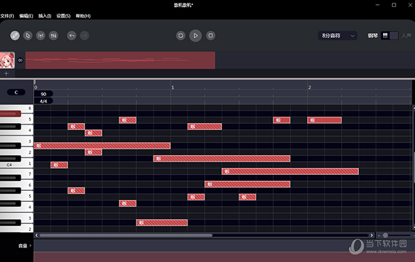The width and height of the screenshot is (415, 262).
Task: Add a new track with plus
Action: click(6, 73)
